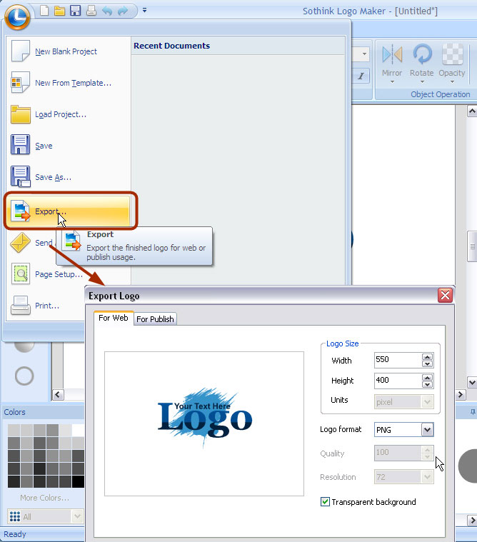The width and height of the screenshot is (477, 542).
Task: Click the Save floppy icon in quick access toolbar
Action: [76, 11]
